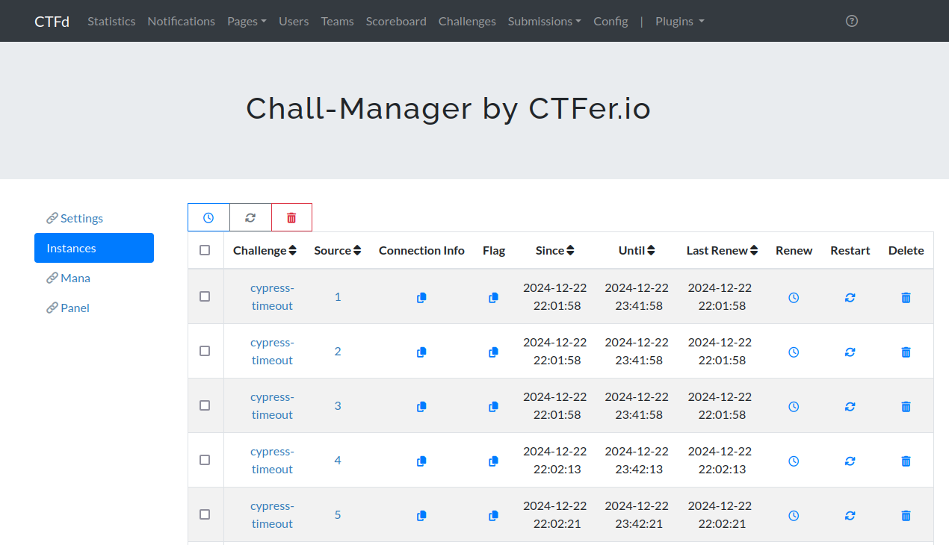Sort table by Challenge column
The height and width of the screenshot is (545, 949).
[x=265, y=250]
